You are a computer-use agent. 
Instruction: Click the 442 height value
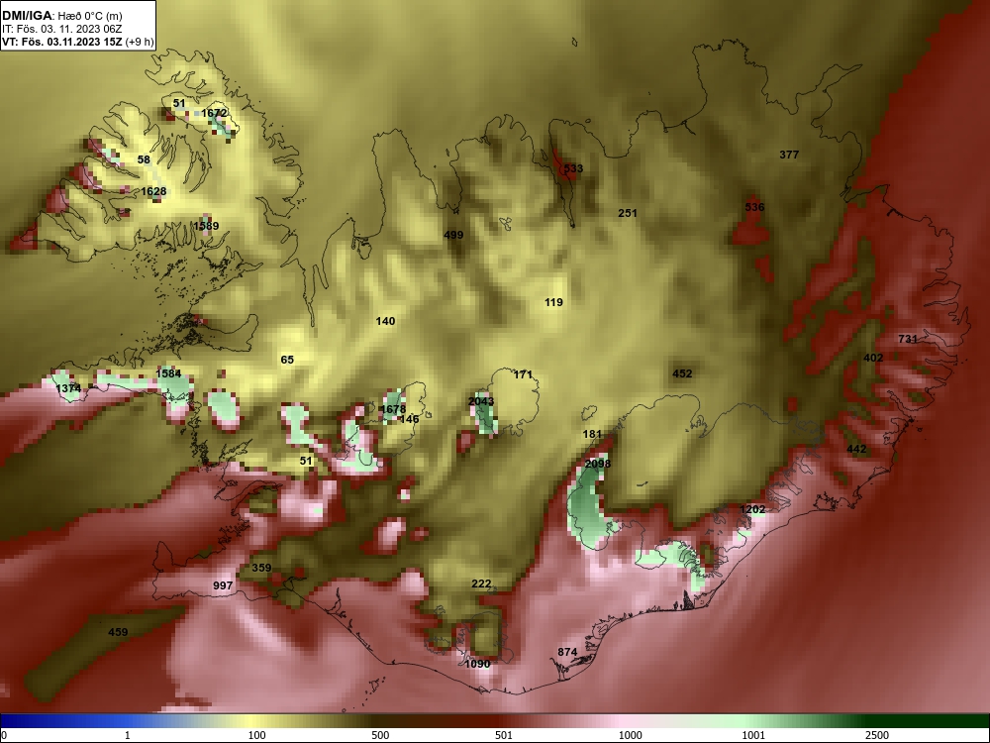[x=856, y=449]
